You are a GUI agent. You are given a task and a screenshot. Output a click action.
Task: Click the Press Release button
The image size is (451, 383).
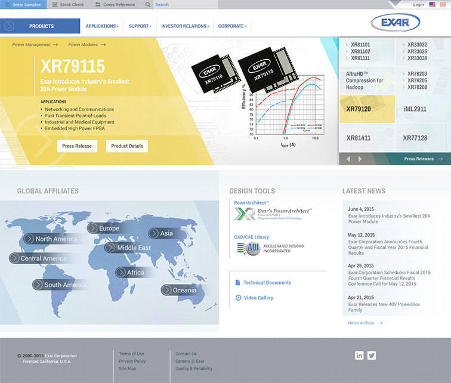click(x=77, y=146)
